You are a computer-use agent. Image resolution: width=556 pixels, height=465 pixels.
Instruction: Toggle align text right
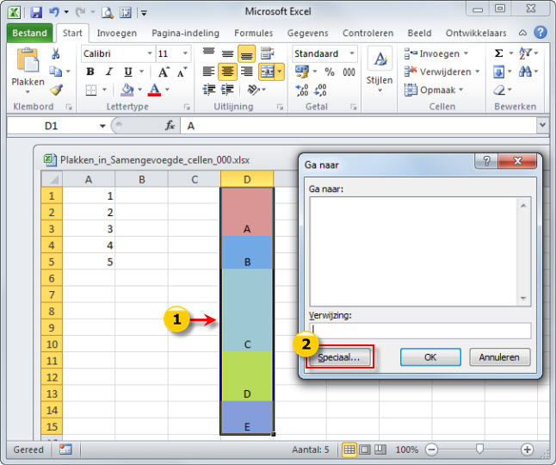click(247, 72)
